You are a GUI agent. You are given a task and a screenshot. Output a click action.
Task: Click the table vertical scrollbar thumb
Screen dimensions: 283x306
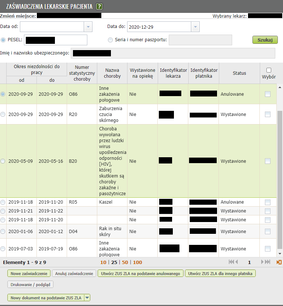pos(280,180)
